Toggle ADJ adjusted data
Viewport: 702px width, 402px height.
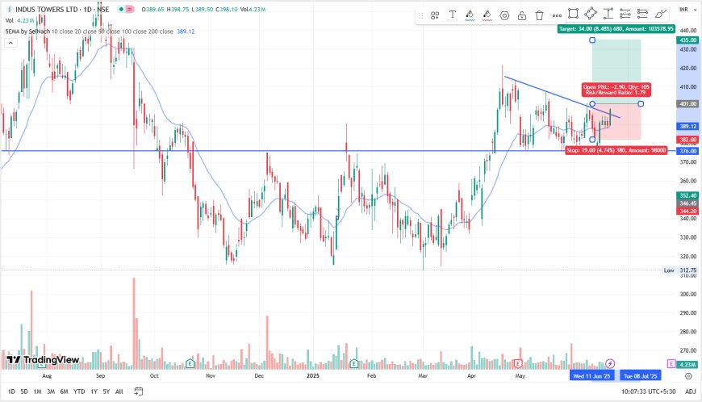tap(691, 392)
